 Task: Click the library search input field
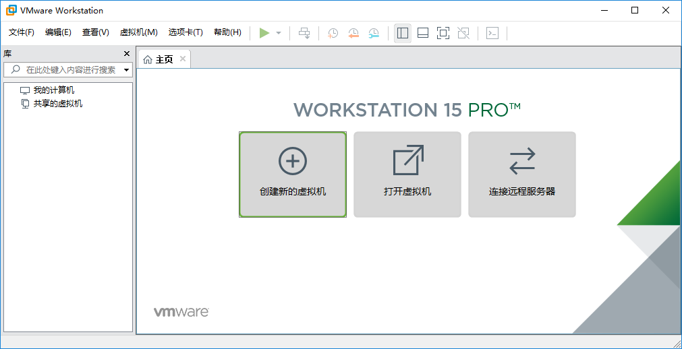67,69
